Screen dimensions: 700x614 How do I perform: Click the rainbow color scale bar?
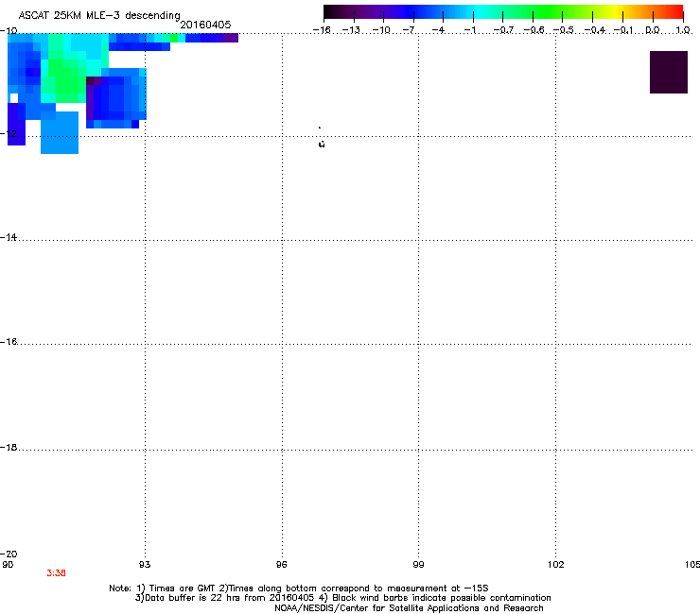point(503,12)
